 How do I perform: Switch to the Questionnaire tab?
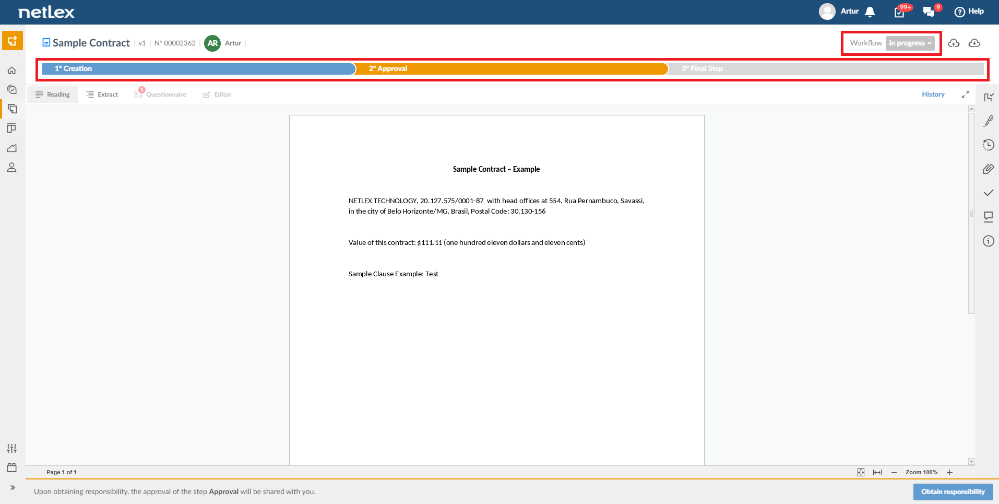click(x=160, y=95)
